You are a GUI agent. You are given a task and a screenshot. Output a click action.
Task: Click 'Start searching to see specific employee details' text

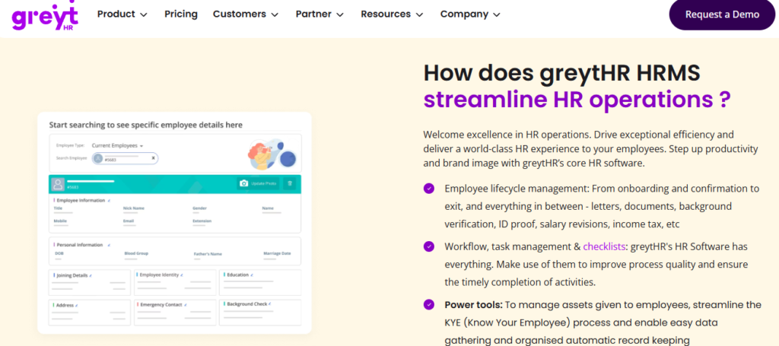pyautogui.click(x=145, y=125)
